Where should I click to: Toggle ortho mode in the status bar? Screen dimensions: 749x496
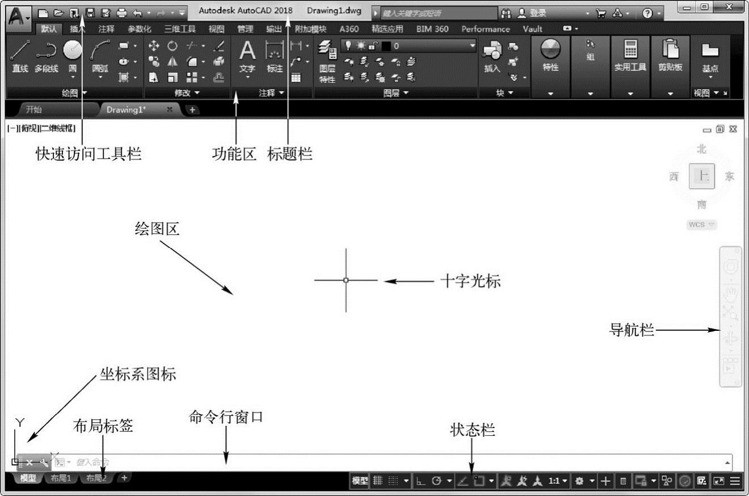click(420, 481)
